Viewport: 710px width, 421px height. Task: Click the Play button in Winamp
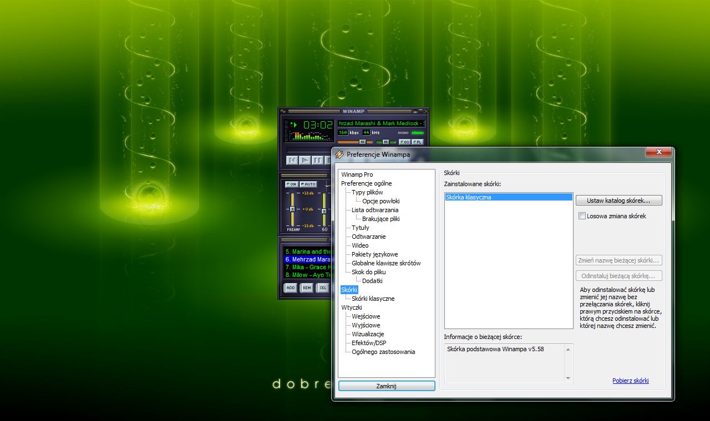(305, 160)
